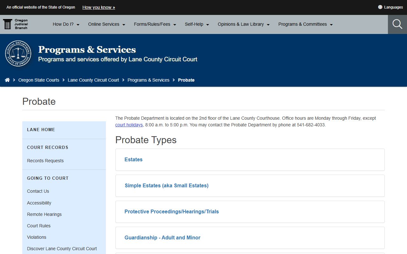Open Remote Hearings sidebar link
Image resolution: width=407 pixels, height=254 pixels.
[44, 214]
